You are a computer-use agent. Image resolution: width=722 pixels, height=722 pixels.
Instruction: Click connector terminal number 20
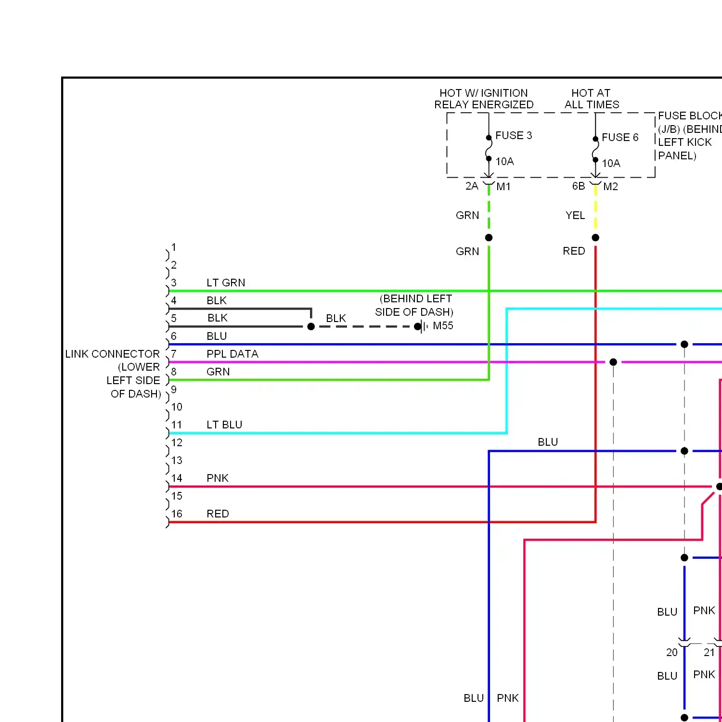point(672,652)
